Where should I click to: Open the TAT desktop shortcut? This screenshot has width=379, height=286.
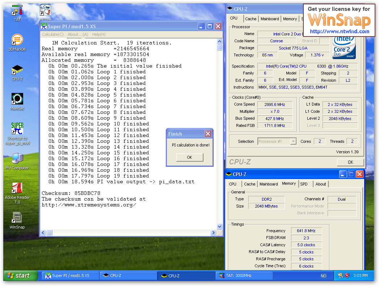17,13
